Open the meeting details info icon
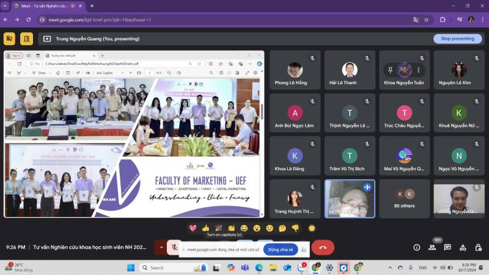The width and height of the screenshot is (489, 275). coord(417,248)
